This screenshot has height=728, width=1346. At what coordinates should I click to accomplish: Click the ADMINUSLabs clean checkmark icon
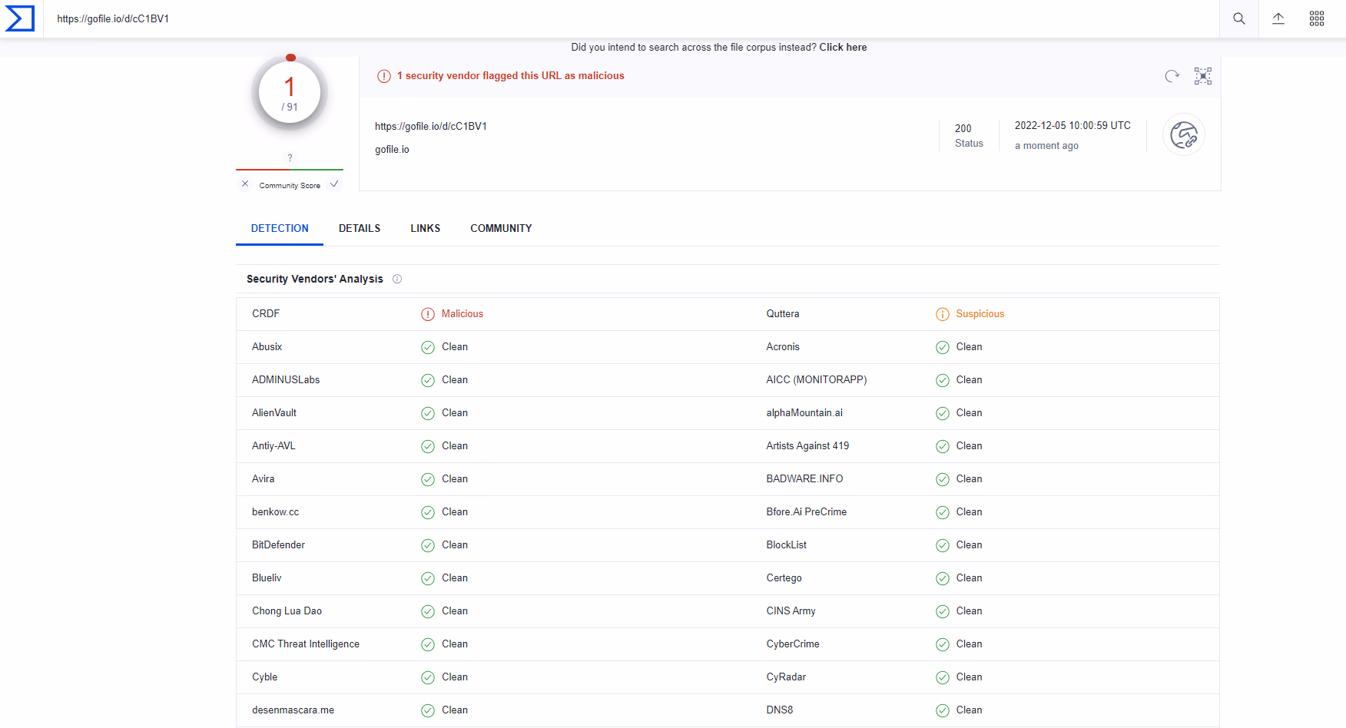coord(428,380)
